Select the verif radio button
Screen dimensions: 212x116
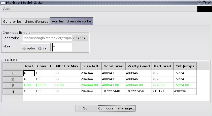(x=40, y=48)
